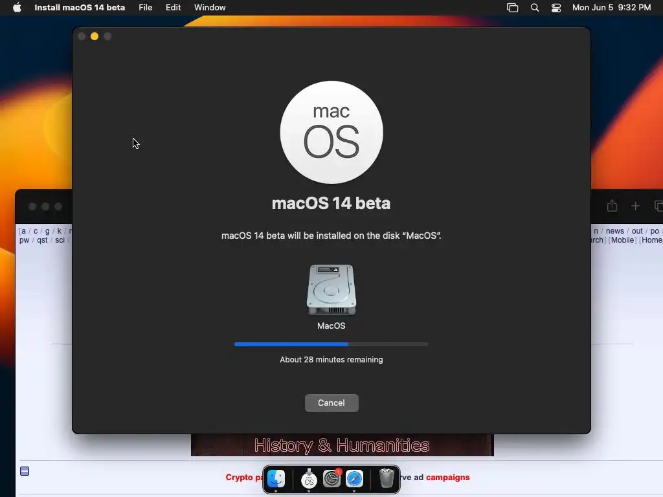663x497 pixels.
Task: Click the 'Crypto' ad link text
Action: tap(239, 477)
